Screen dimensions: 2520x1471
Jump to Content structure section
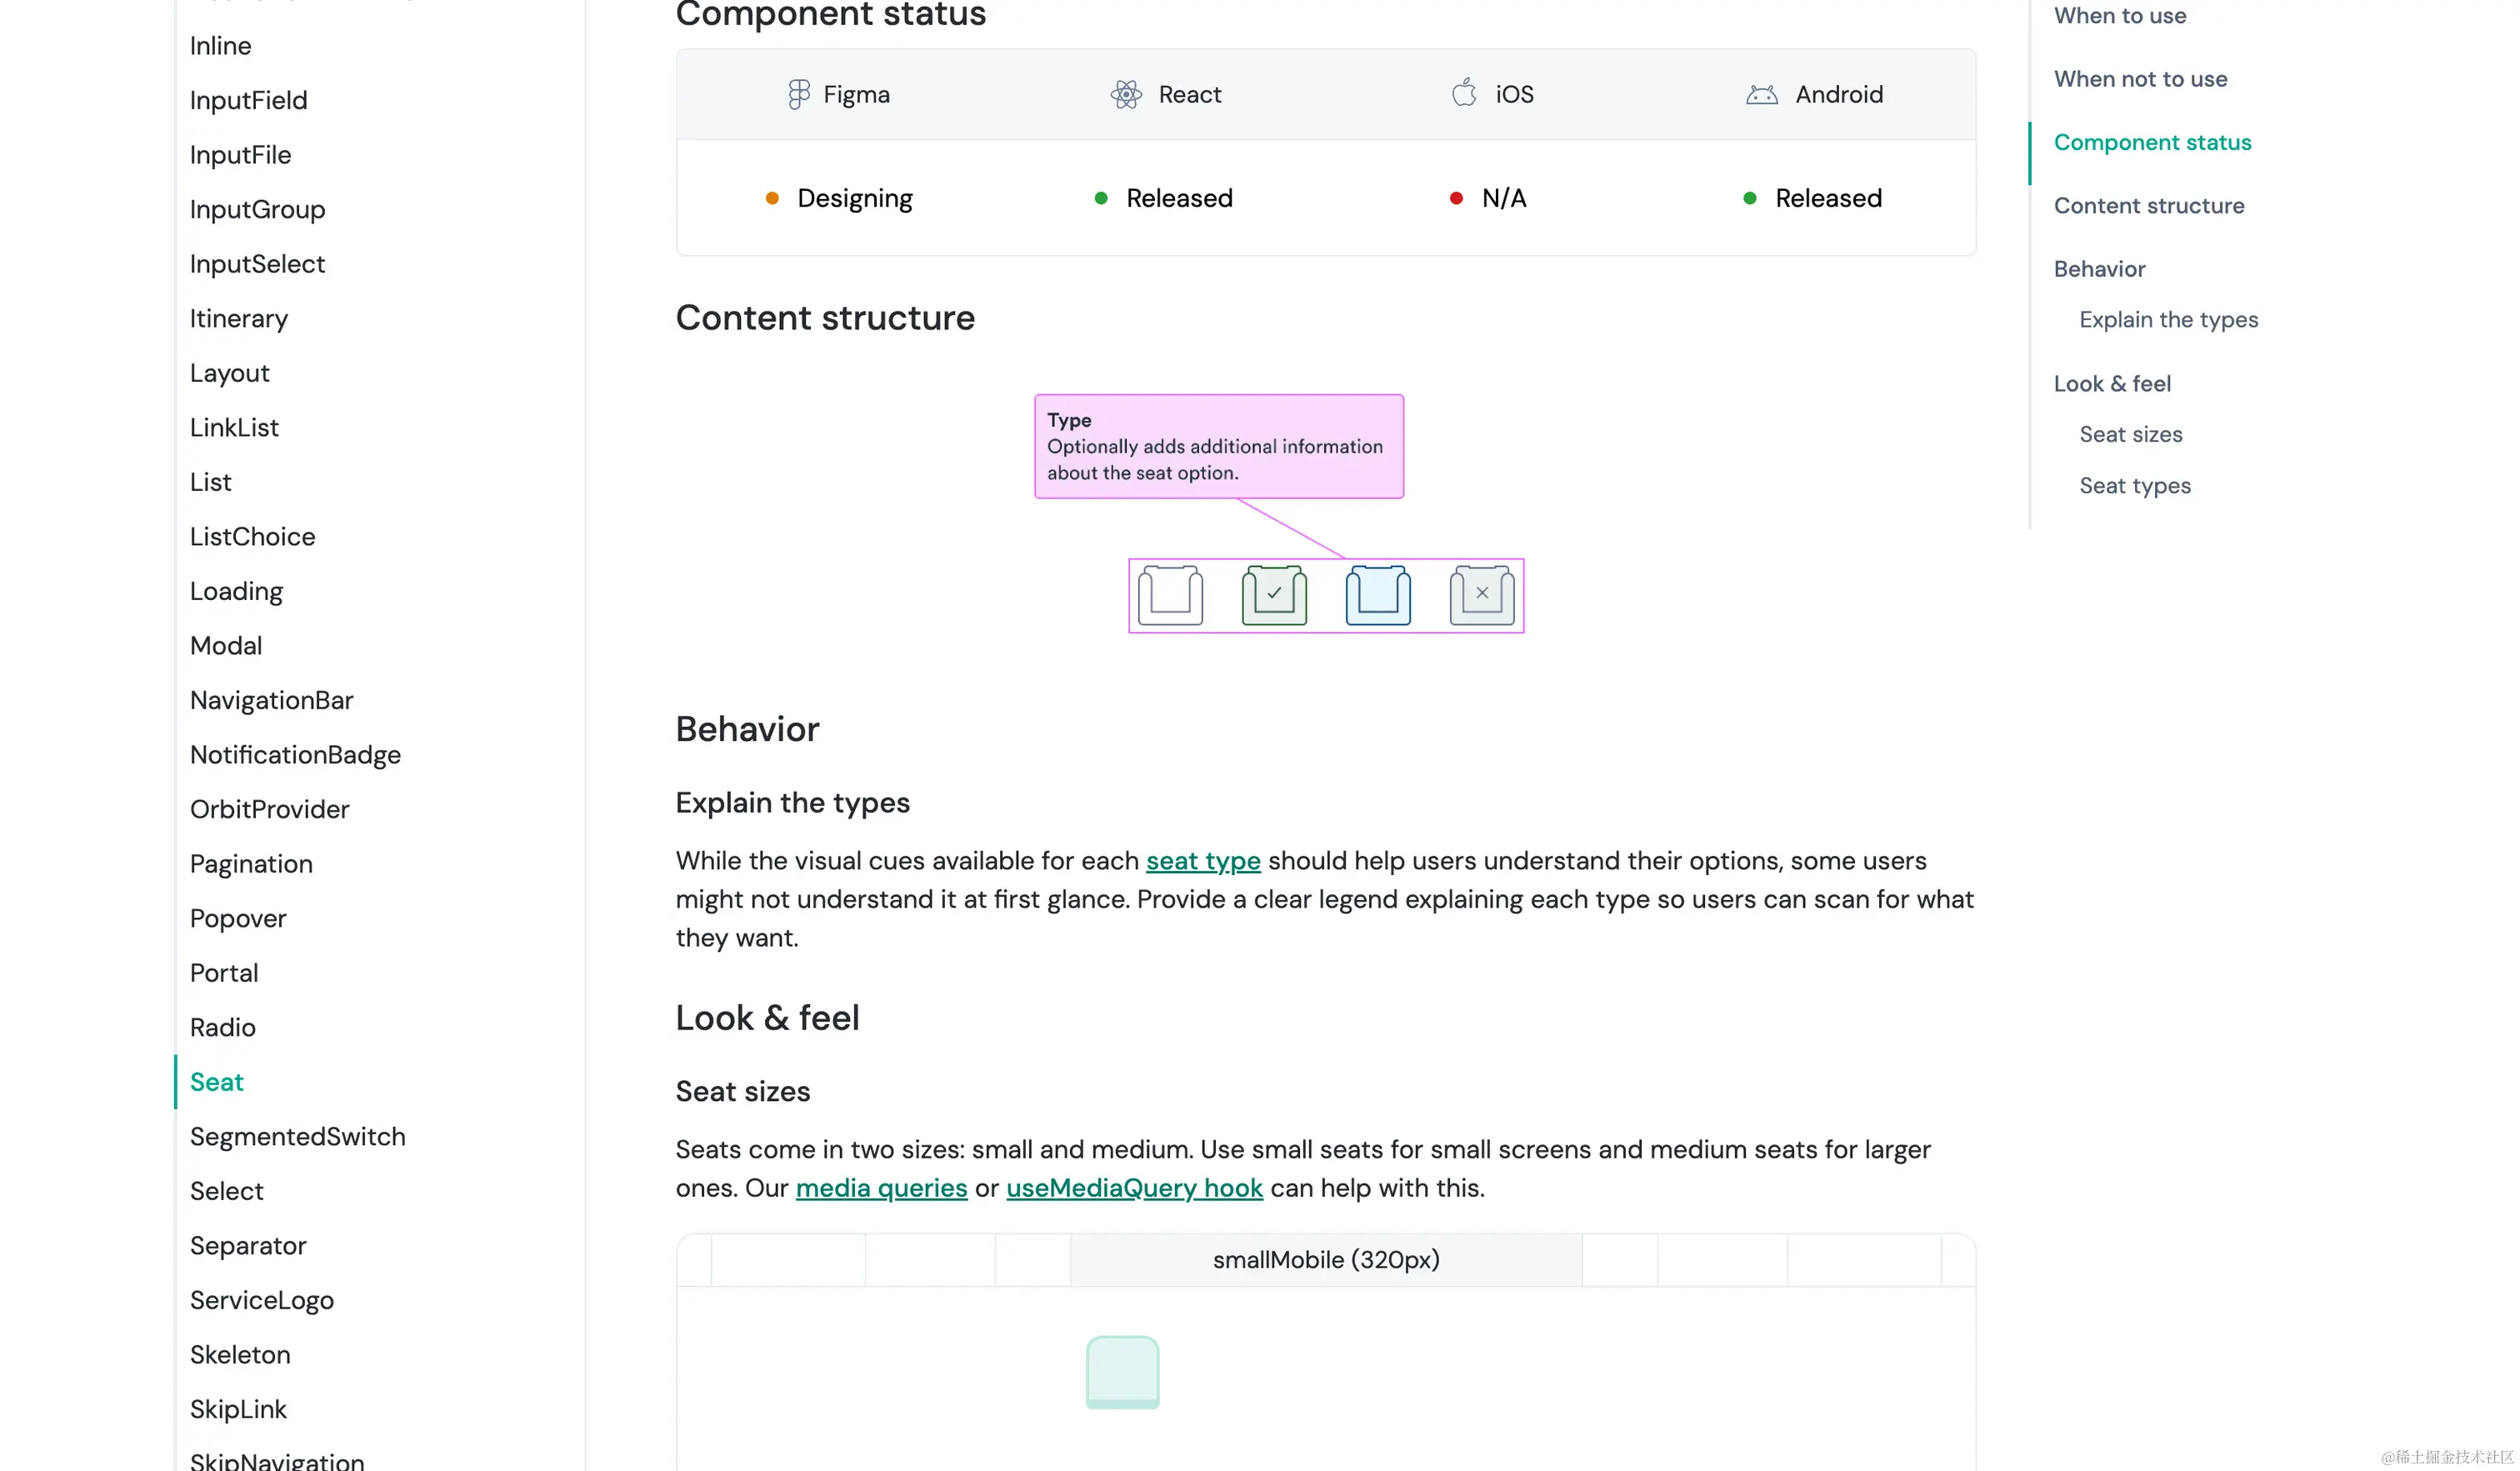pyautogui.click(x=2148, y=205)
